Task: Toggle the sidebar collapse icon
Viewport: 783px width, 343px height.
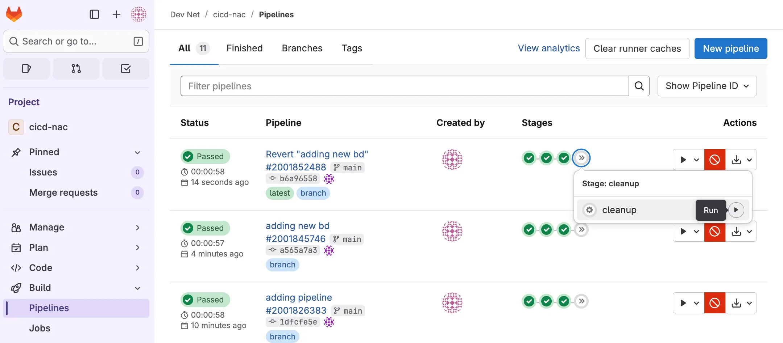Action: pyautogui.click(x=94, y=14)
